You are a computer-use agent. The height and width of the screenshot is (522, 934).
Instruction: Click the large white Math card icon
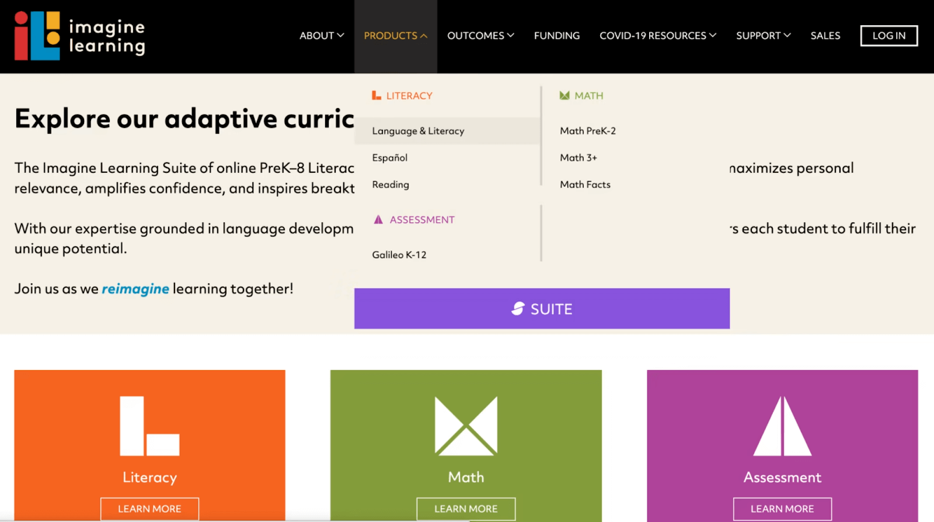(x=466, y=426)
